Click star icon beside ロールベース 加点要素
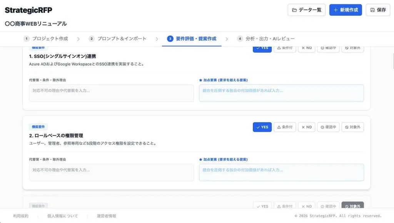Screen dimensions: 394x223 pyautogui.click(x=200, y=159)
